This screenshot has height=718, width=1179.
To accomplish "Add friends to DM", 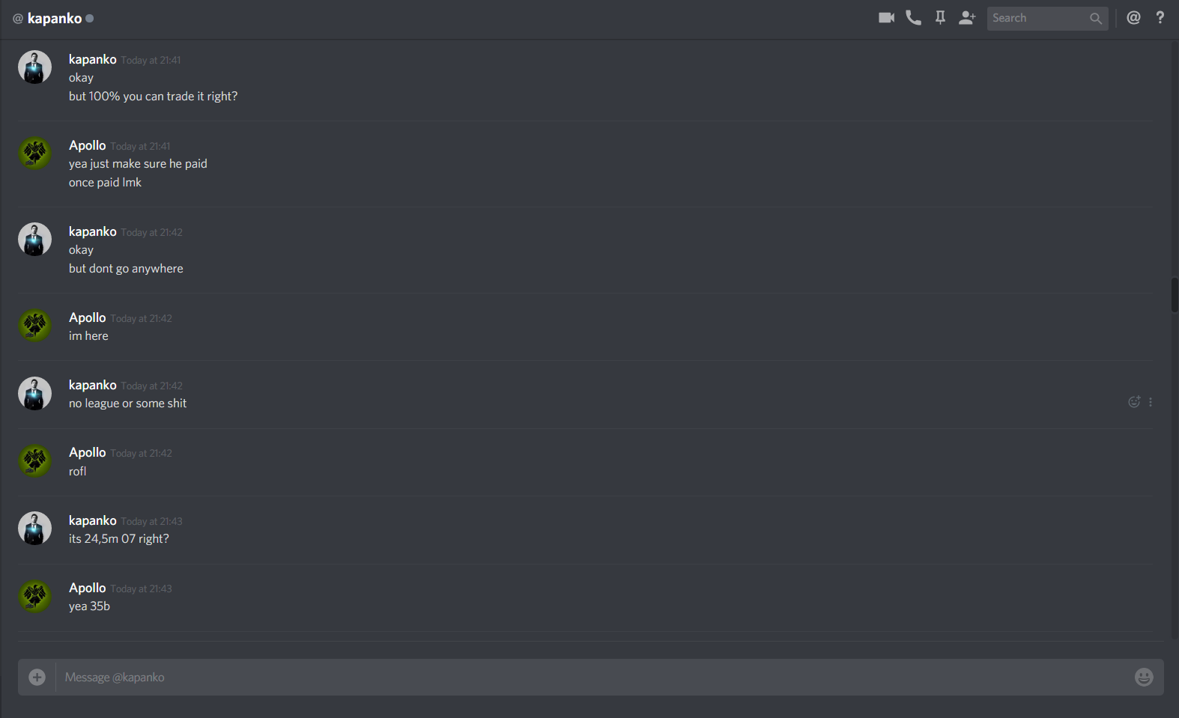I will coord(967,18).
